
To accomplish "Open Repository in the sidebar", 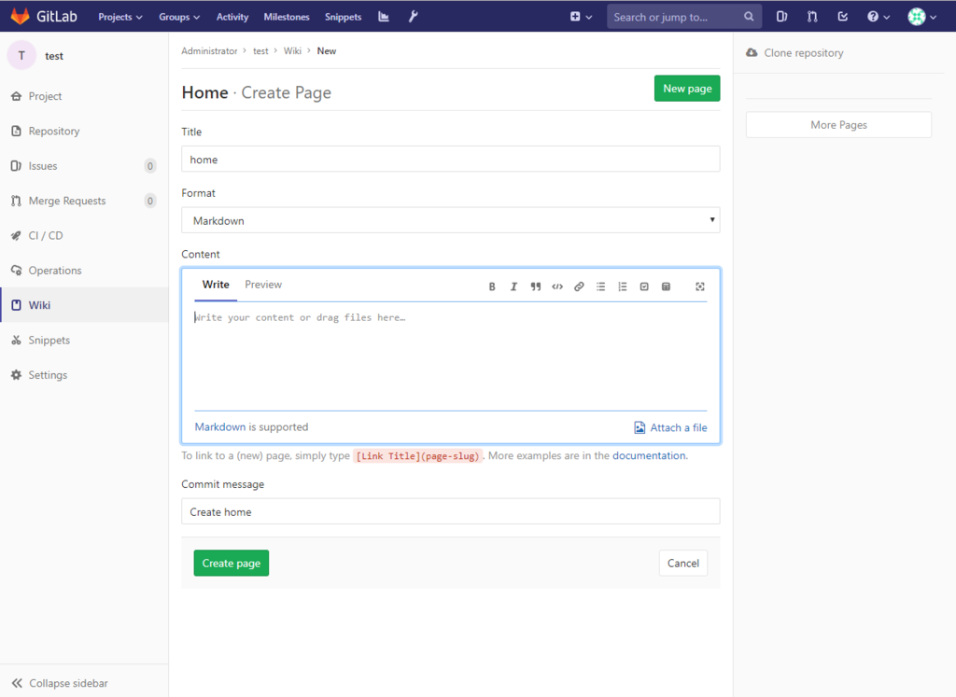I will (x=84, y=131).
